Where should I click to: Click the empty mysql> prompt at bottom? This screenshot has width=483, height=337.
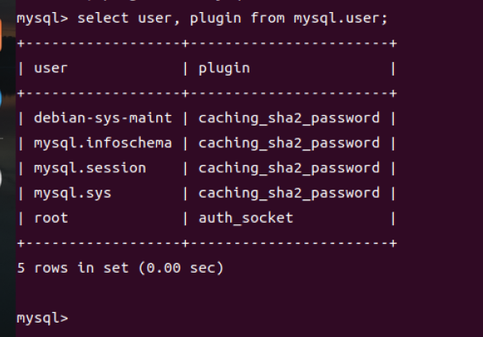coord(42,317)
